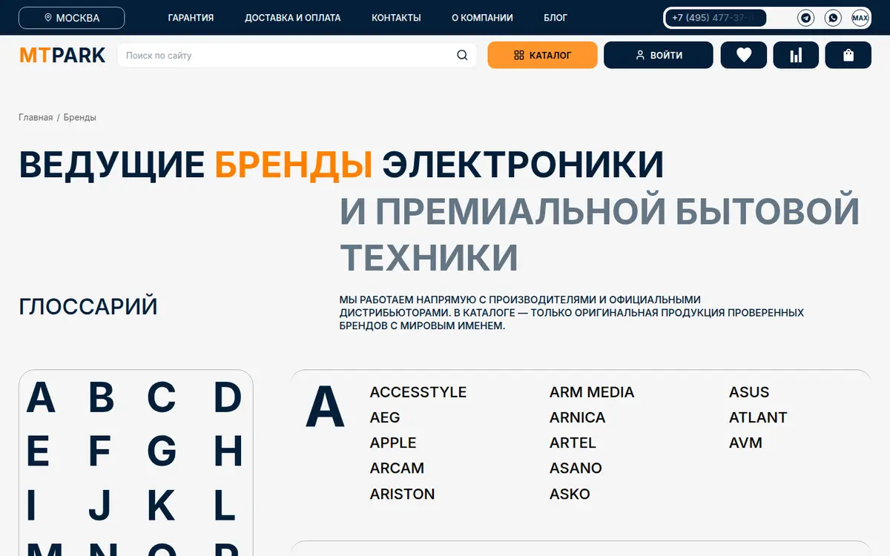This screenshot has width=890, height=556.
Task: Open APPLE brand page
Action: point(393,443)
